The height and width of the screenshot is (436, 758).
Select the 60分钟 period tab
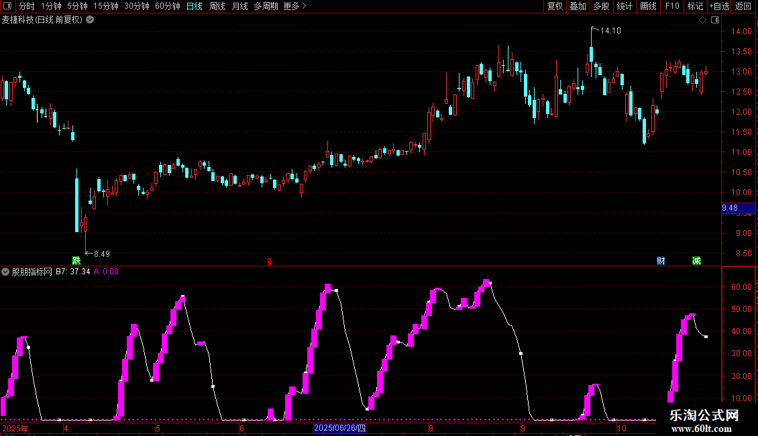167,6
